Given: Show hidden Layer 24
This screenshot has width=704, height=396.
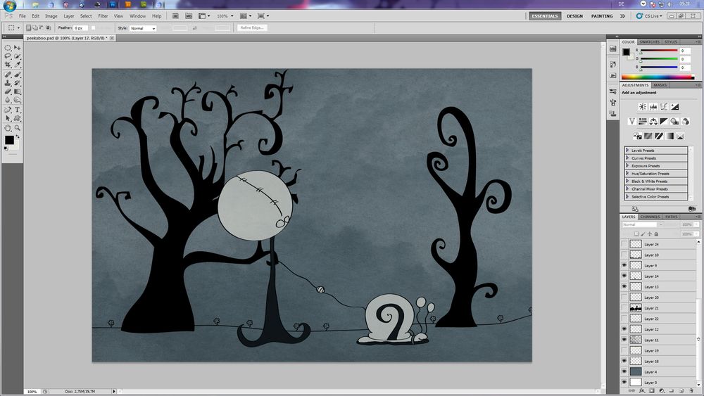Looking at the screenshot, I should point(624,244).
